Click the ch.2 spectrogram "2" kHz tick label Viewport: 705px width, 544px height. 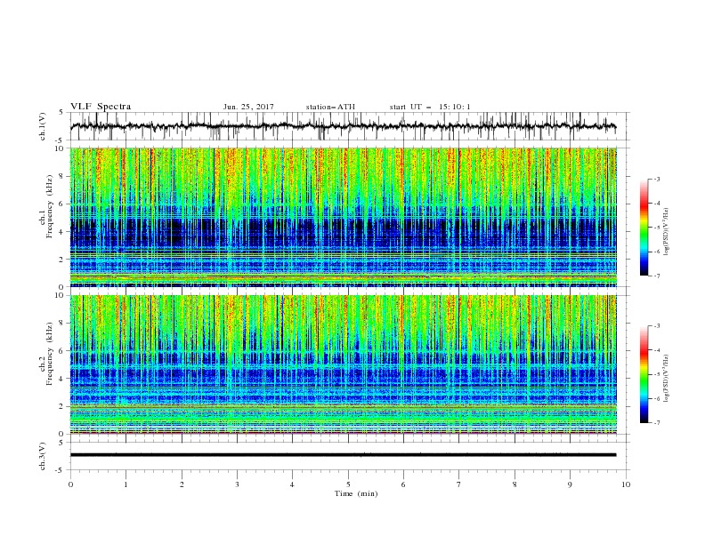click(x=62, y=406)
